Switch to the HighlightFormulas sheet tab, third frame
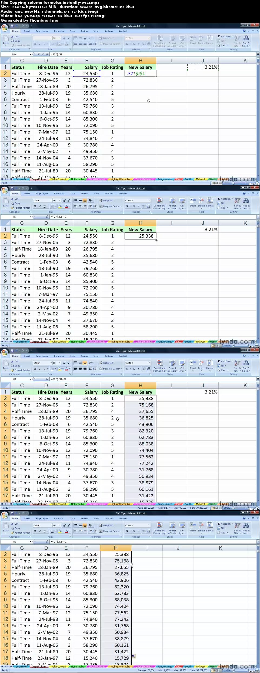The image size is (260, 673). pyautogui.click(x=120, y=504)
